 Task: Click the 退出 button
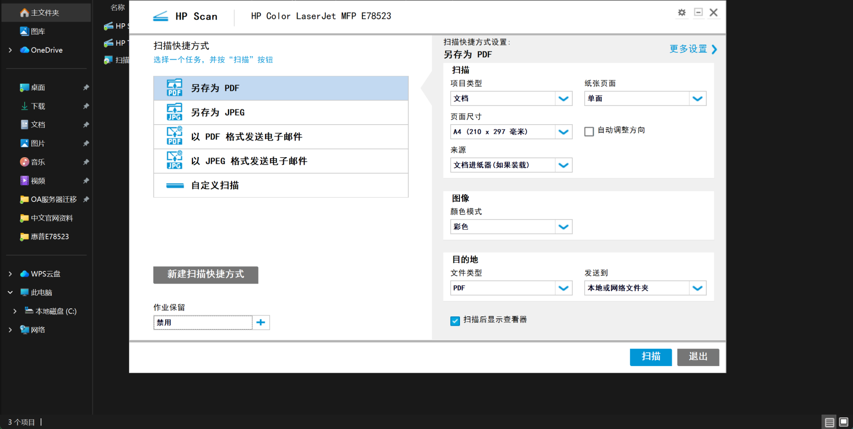point(698,357)
